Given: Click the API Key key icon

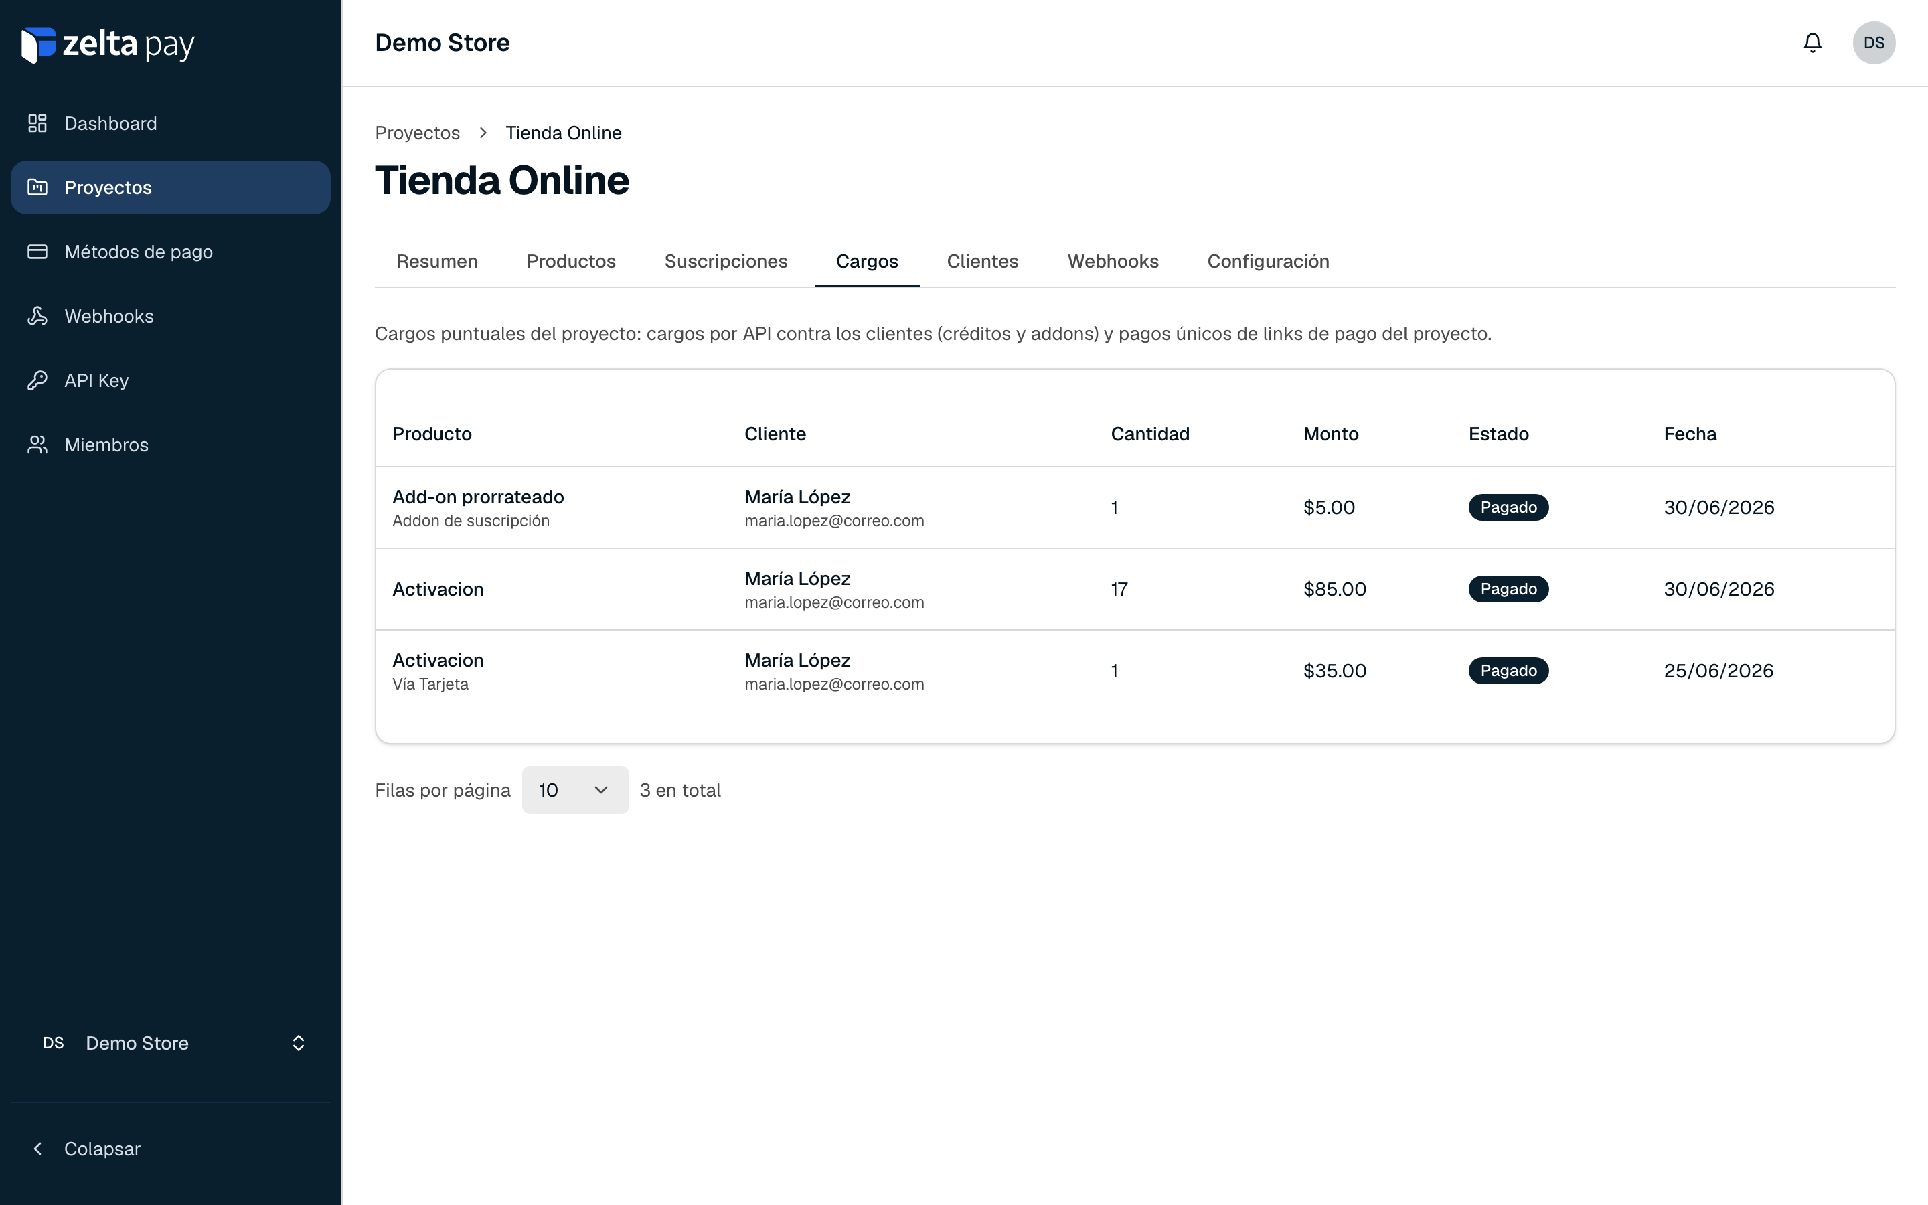Looking at the screenshot, I should [37, 380].
